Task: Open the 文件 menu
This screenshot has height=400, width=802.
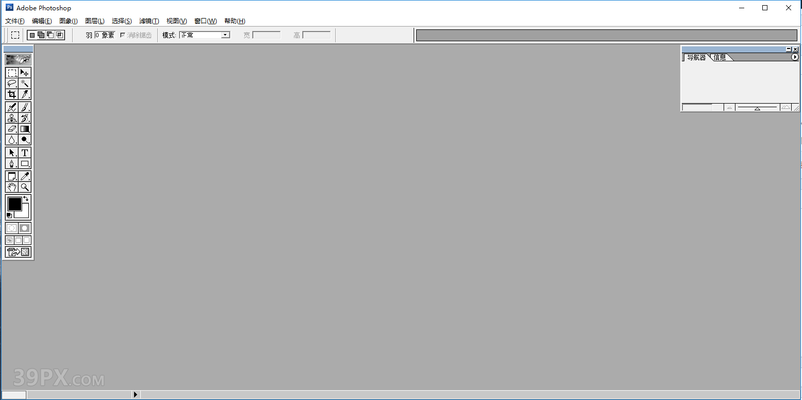Action: 14,21
